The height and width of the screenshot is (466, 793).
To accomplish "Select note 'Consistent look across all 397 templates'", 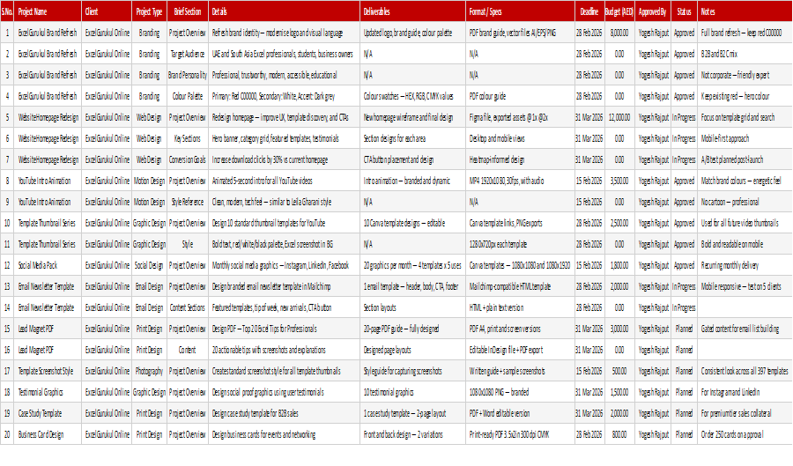I will [x=745, y=371].
